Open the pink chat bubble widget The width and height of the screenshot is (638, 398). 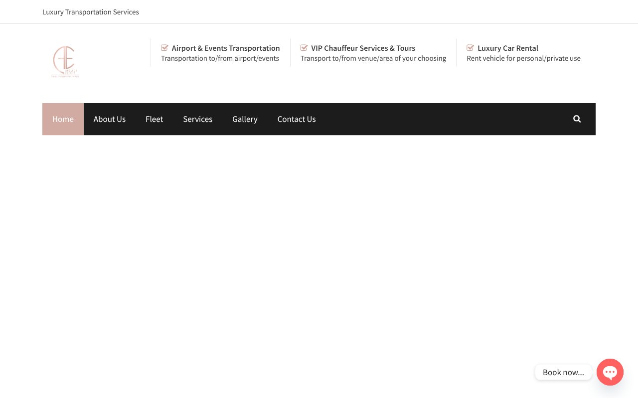tap(610, 372)
